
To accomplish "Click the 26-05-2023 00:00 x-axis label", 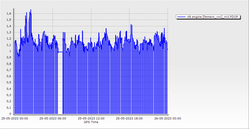I will point(167,118).
